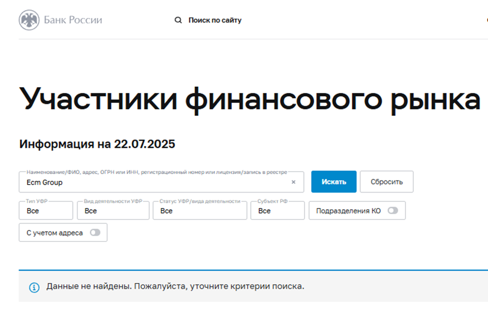The width and height of the screenshot is (488, 309).
Task: Click the magnifier search icon in header
Action: (178, 20)
